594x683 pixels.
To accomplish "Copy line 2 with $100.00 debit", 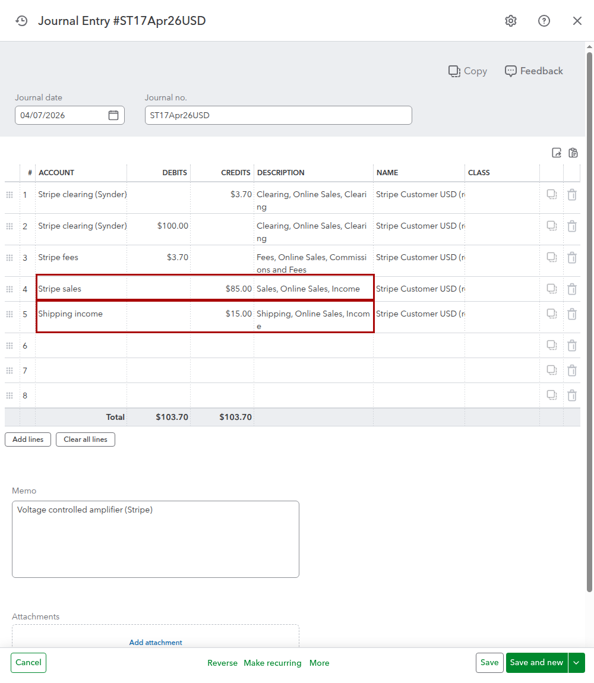I will 552,226.
